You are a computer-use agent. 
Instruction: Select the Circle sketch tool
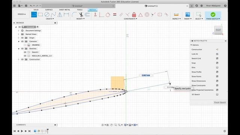(x=47, y=15)
